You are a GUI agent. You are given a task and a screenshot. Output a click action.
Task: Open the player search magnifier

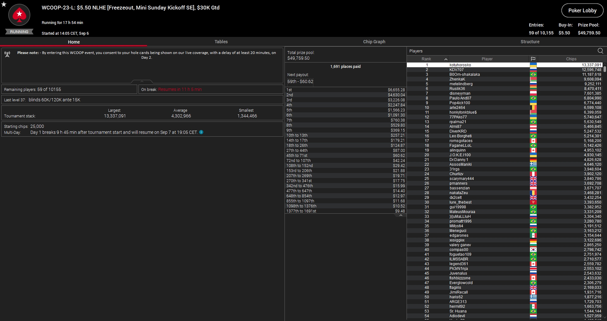tap(600, 51)
